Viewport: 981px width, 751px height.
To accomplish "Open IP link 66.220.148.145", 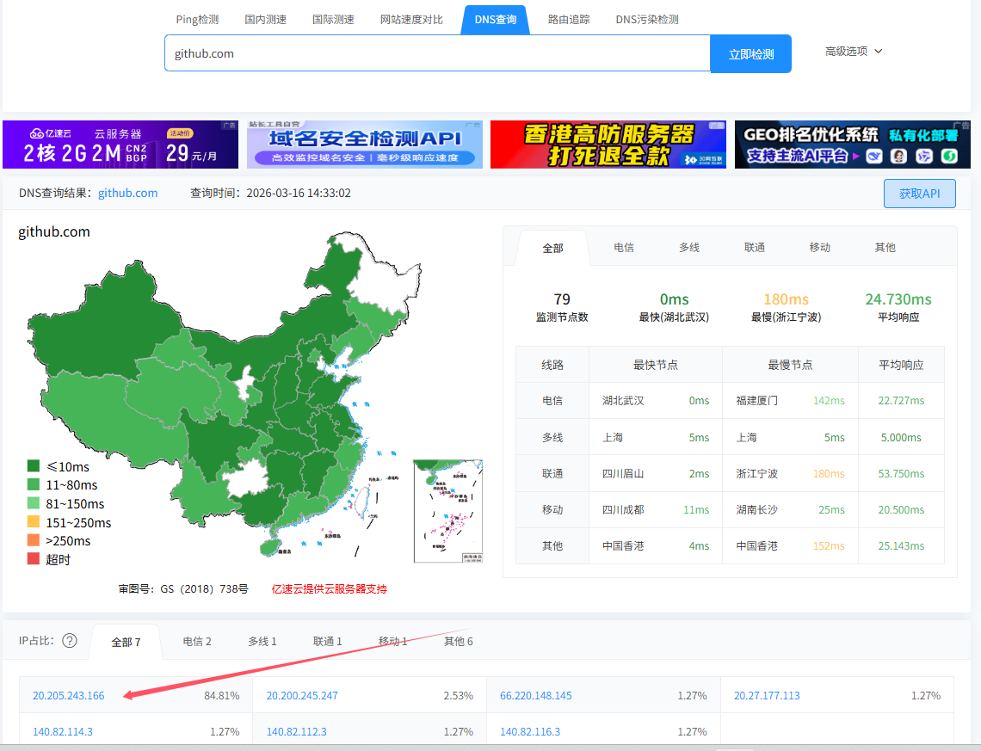I will click(x=535, y=695).
